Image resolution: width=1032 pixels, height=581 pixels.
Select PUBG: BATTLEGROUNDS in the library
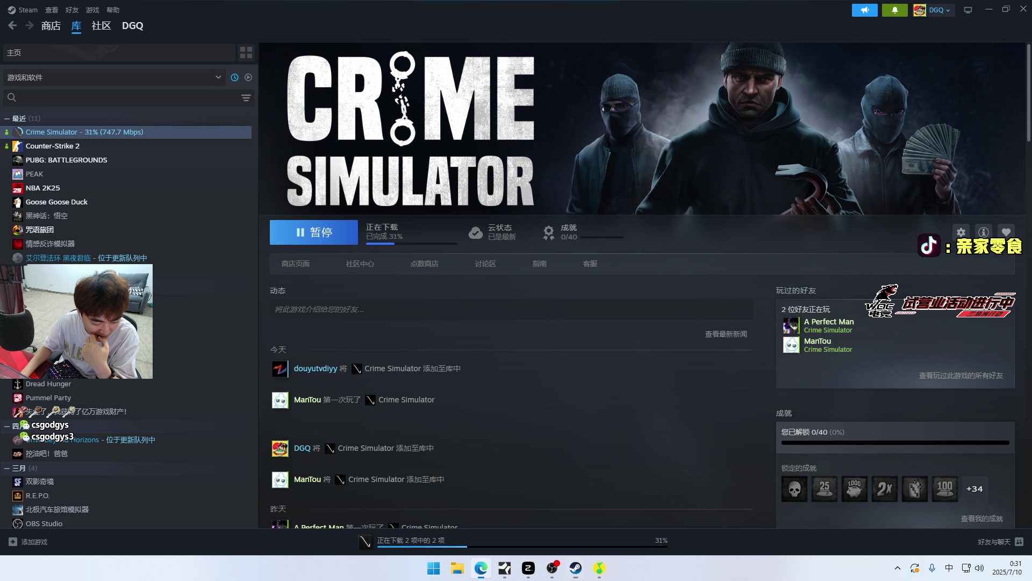click(67, 160)
